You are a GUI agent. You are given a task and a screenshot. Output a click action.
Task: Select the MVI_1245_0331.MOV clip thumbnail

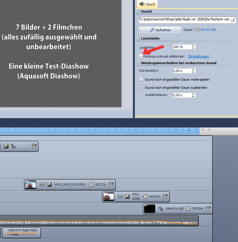(x=31, y=184)
